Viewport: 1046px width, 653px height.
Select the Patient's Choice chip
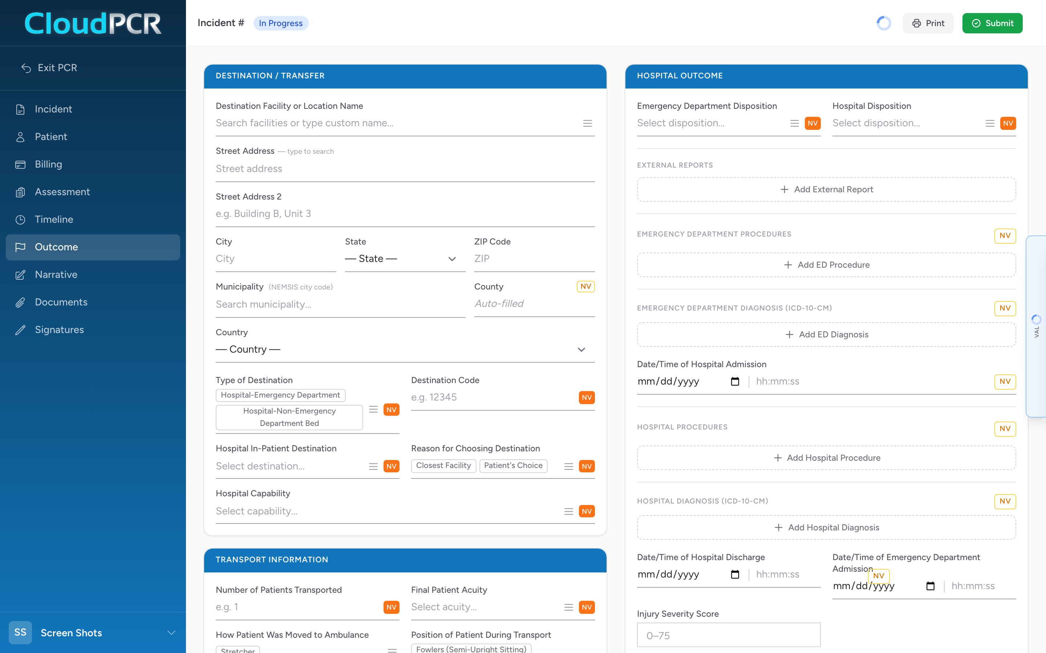tap(513, 465)
